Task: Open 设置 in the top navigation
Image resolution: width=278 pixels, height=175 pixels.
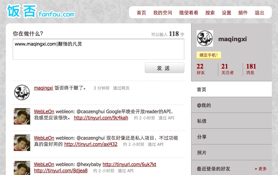Action: (x=227, y=13)
